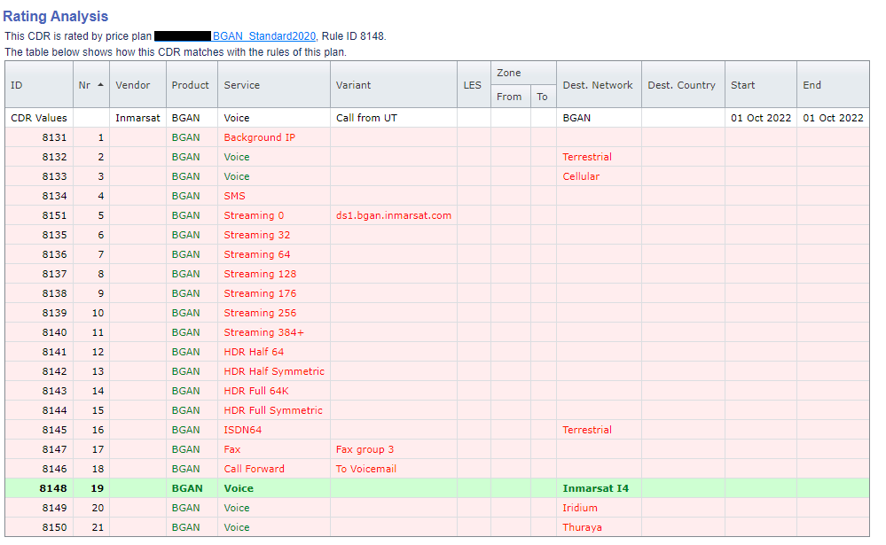
Task: Click the Inmarsat I4 destination network cell
Action: [595, 488]
